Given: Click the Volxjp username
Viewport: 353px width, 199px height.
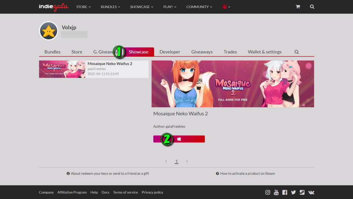Looking at the screenshot, I should coord(69,28).
